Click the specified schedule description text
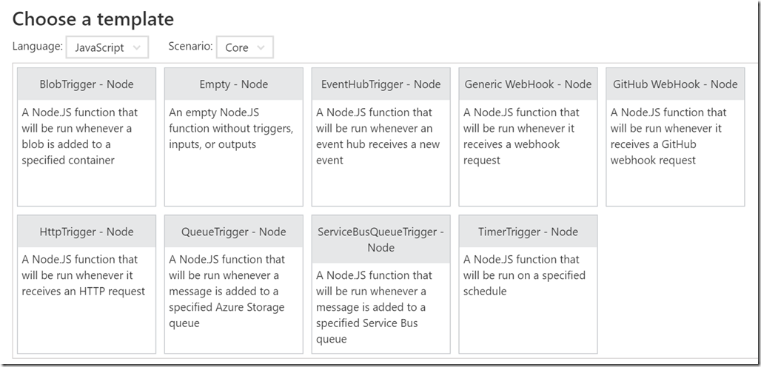The height and width of the screenshot is (367, 761). (524, 275)
